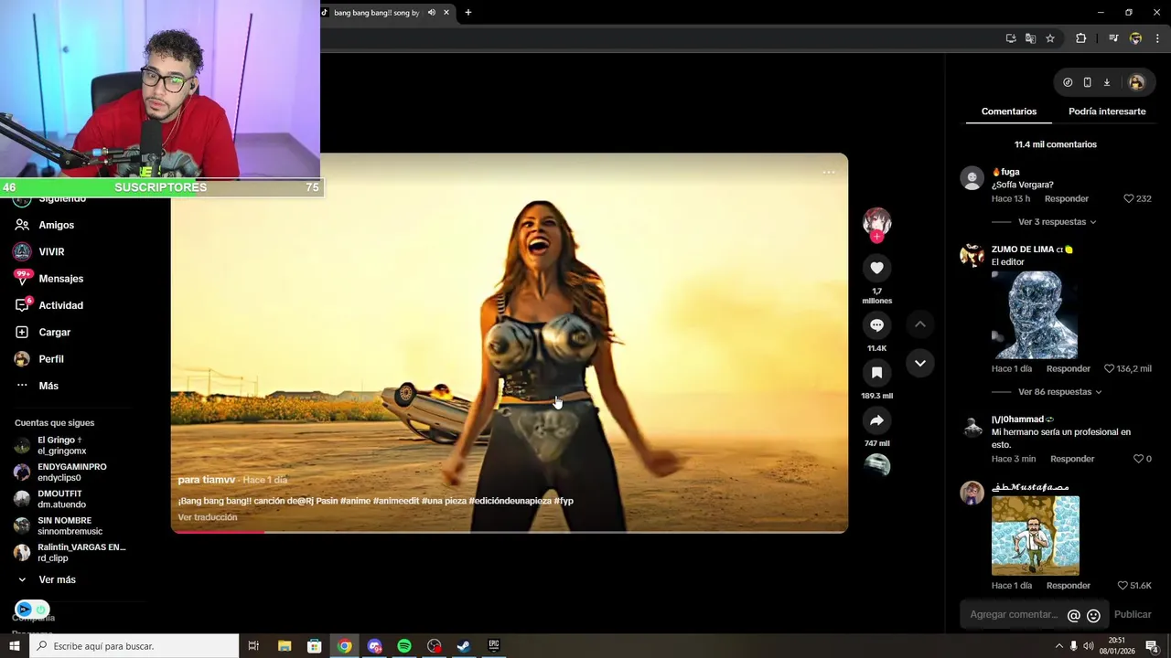Insert a mention with the @ icon

click(1074, 615)
